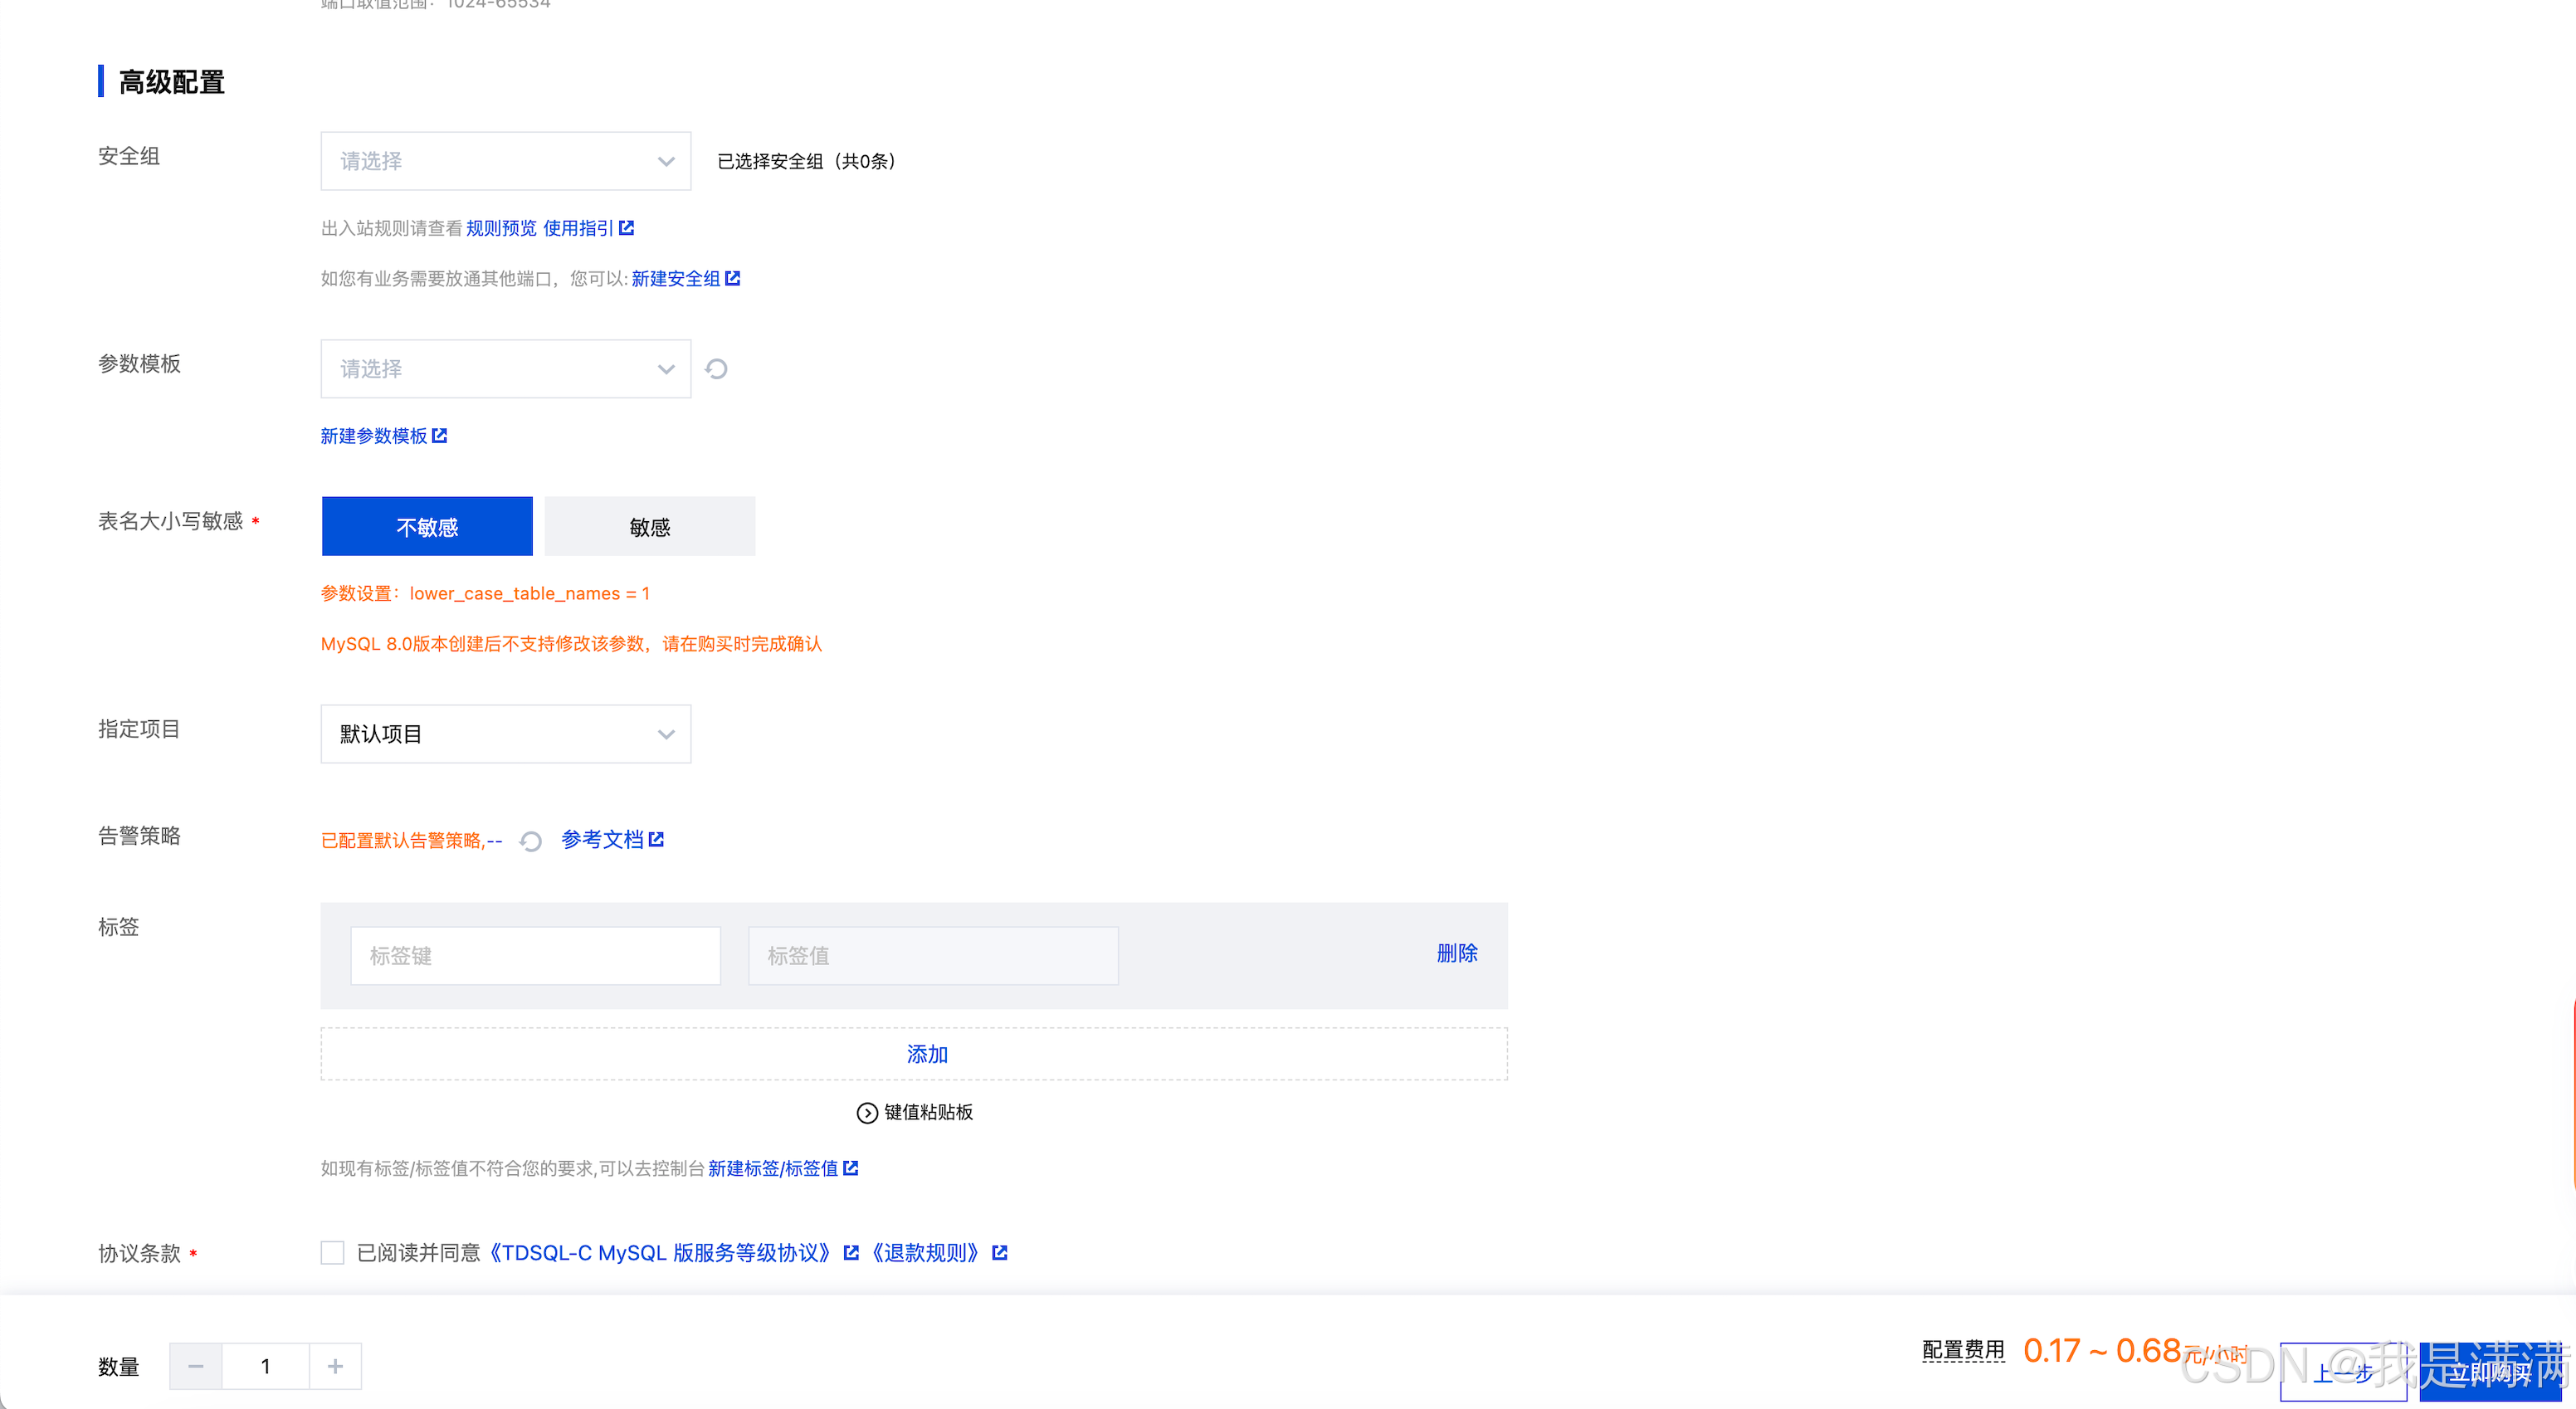2576x1409 pixels.
Task: Click 新建参数模板 link
Action: [374, 436]
